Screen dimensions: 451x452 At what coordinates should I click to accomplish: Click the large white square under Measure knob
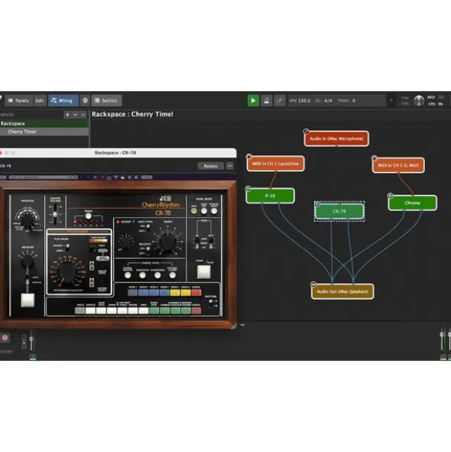tap(28, 301)
